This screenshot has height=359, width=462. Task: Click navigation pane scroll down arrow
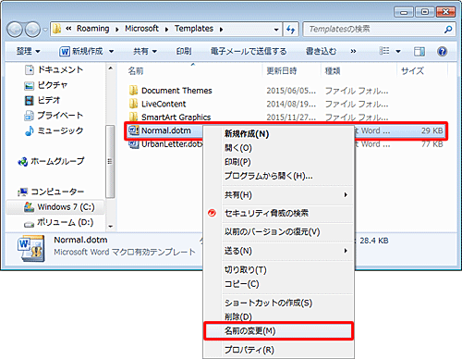(x=111, y=226)
